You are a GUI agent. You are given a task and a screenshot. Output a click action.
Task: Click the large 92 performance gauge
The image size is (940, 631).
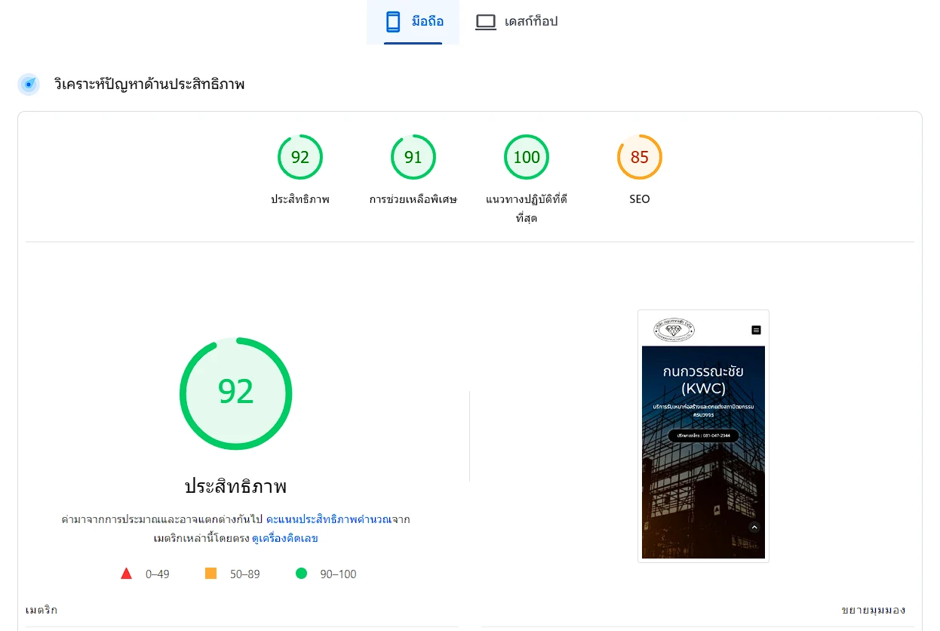point(235,393)
